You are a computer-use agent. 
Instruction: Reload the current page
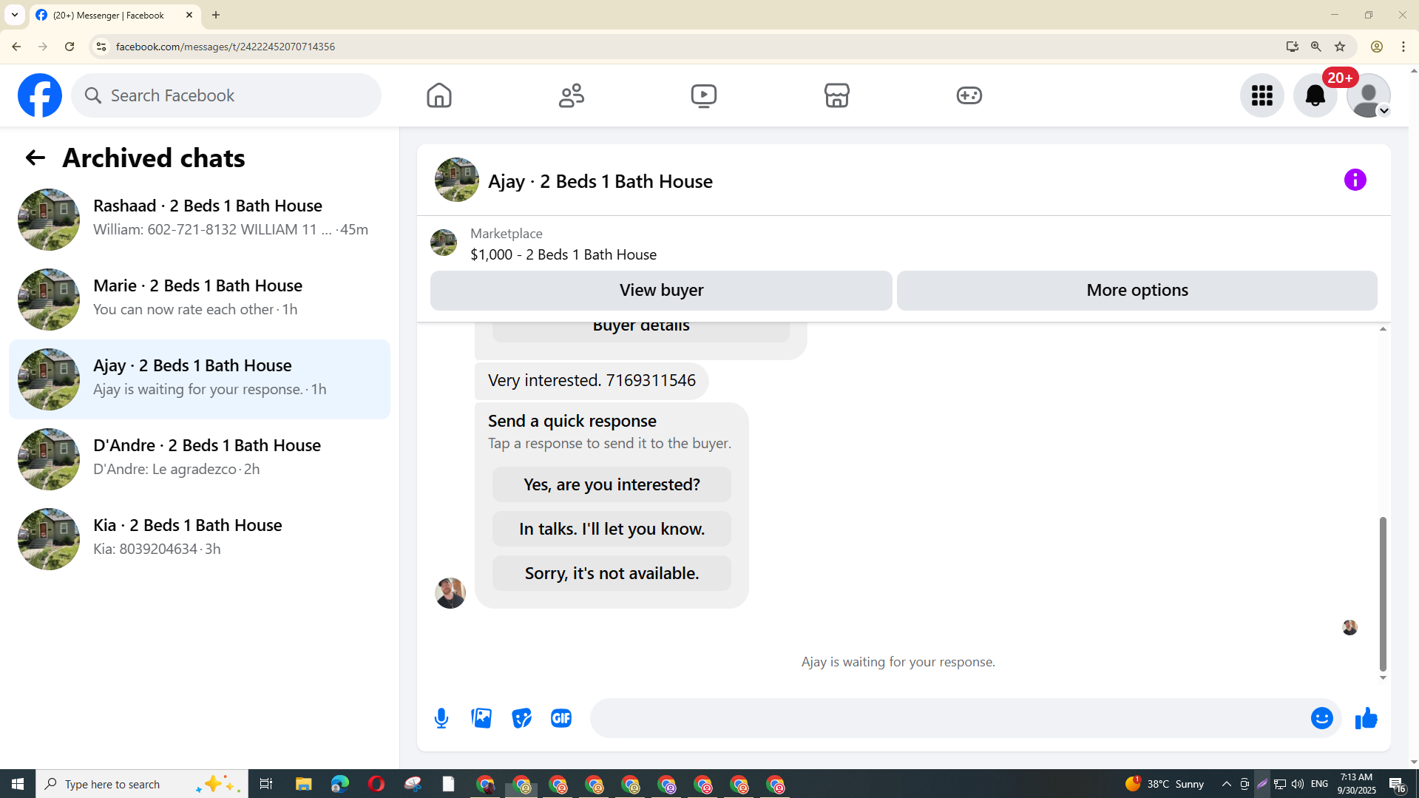pyautogui.click(x=70, y=47)
